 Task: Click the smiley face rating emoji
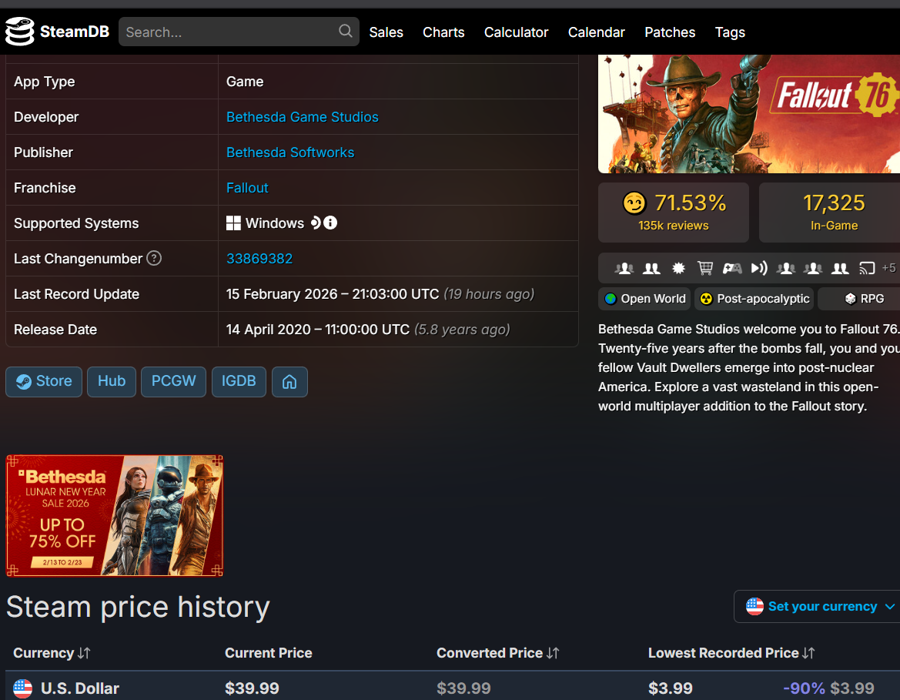(634, 203)
